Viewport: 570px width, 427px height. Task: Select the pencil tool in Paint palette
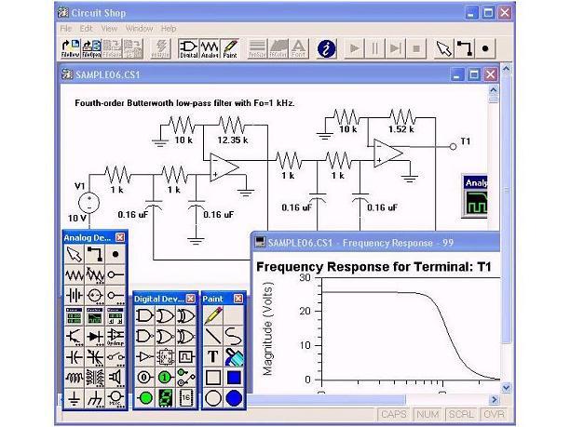click(x=213, y=316)
